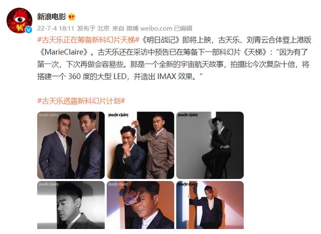Click the blue verified V badge

(29, 30)
